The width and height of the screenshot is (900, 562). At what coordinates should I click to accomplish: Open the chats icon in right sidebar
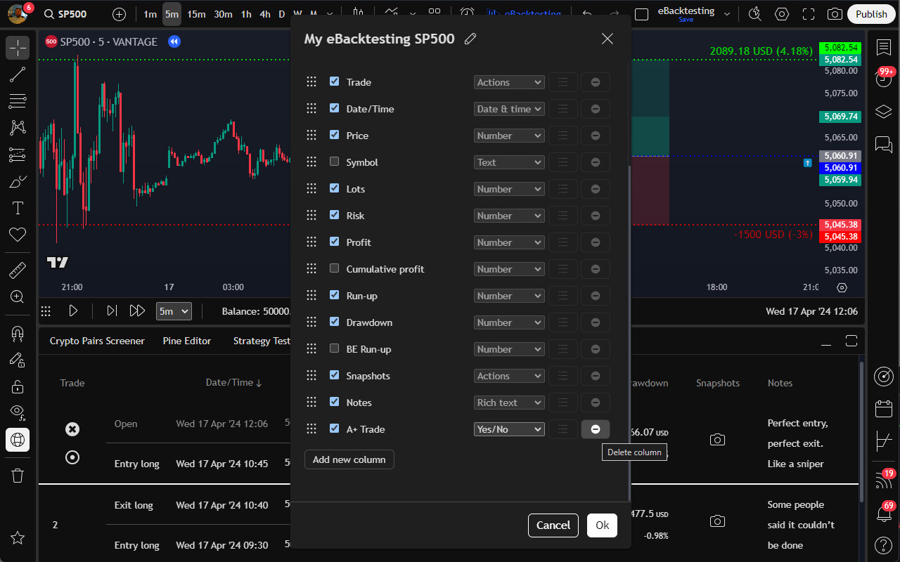pos(884,144)
